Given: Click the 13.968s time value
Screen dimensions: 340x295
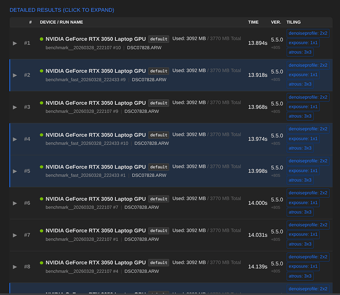Looking at the screenshot, I should coord(258,107).
